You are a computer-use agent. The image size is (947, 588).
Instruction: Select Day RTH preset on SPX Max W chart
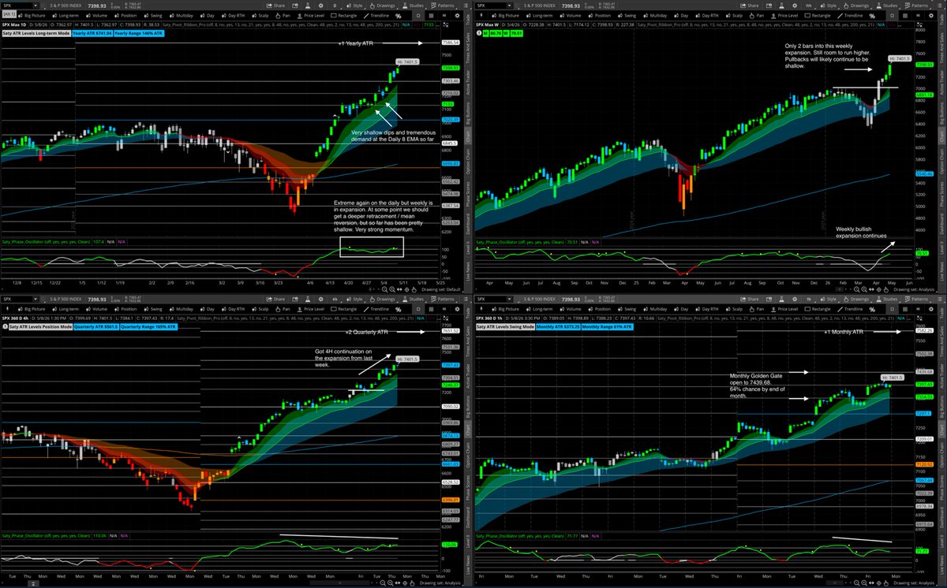click(708, 16)
